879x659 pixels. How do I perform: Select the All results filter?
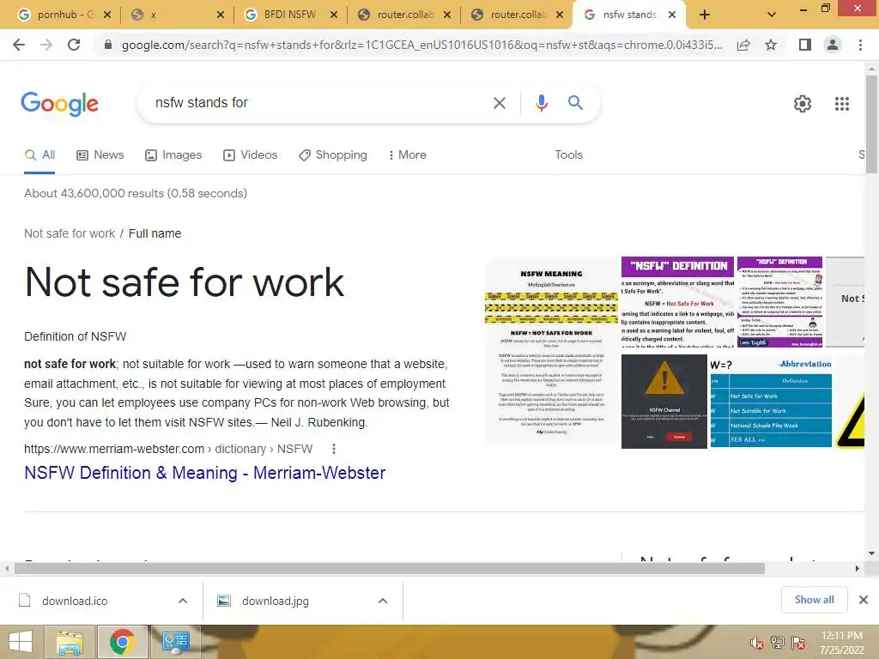click(x=39, y=155)
